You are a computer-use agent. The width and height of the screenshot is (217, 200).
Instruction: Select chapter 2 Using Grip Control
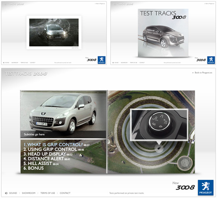tap(54, 149)
